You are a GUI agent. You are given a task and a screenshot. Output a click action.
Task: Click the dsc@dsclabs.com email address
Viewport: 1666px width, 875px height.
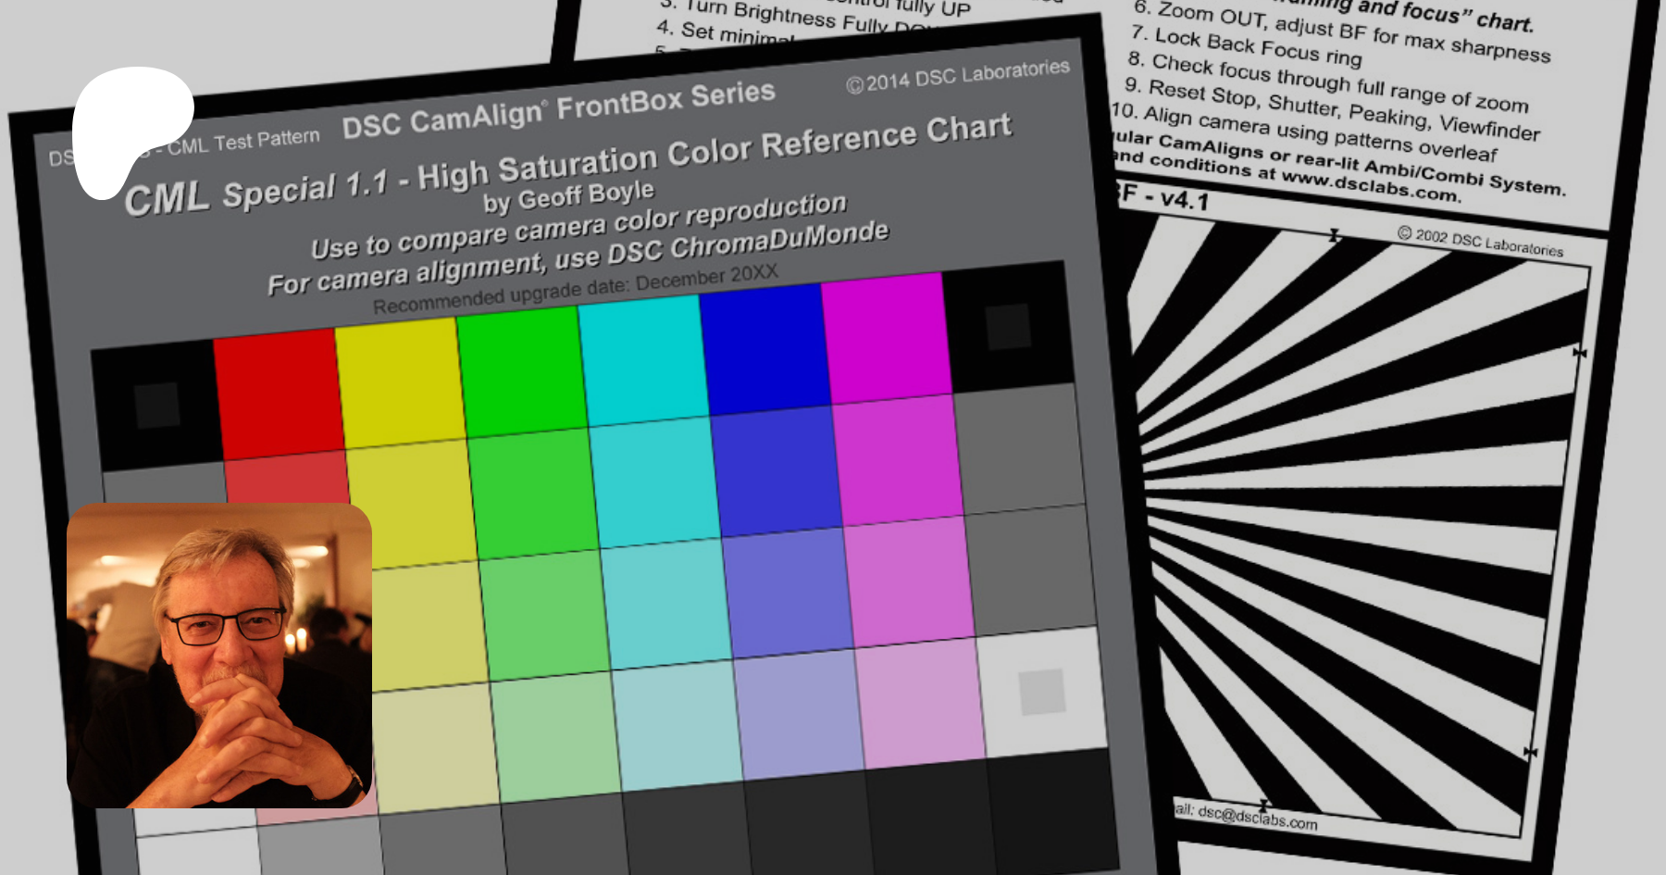coord(1257,817)
